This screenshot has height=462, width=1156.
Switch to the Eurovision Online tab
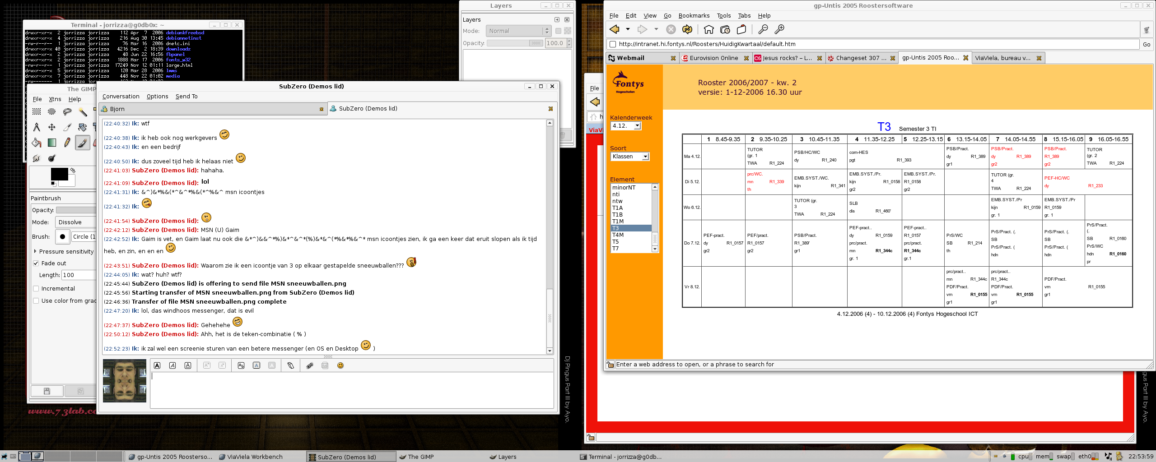(715, 58)
